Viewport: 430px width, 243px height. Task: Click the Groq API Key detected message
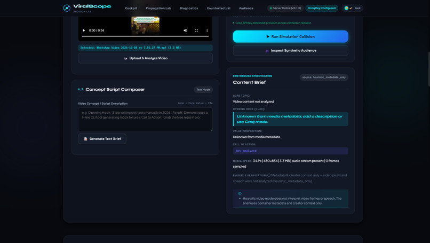click(272, 23)
